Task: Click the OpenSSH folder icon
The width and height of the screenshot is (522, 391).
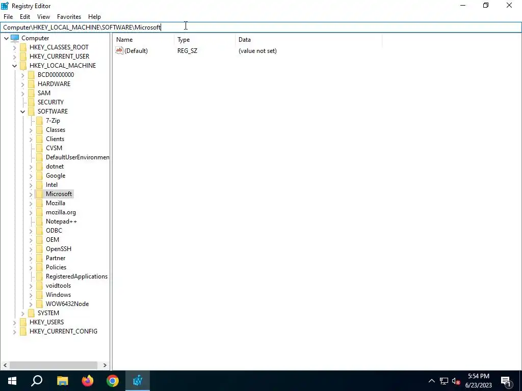Action: 40,249
